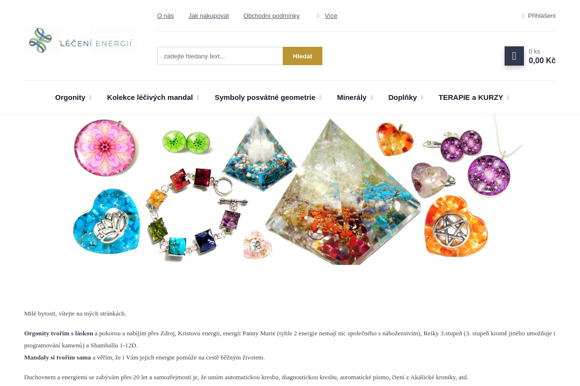Go to Jak nakupovat page

click(x=209, y=16)
